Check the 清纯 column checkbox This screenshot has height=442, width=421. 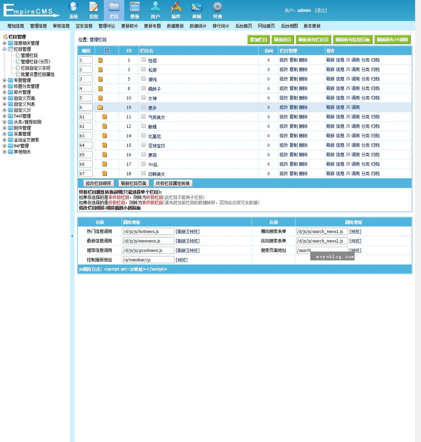144,79
